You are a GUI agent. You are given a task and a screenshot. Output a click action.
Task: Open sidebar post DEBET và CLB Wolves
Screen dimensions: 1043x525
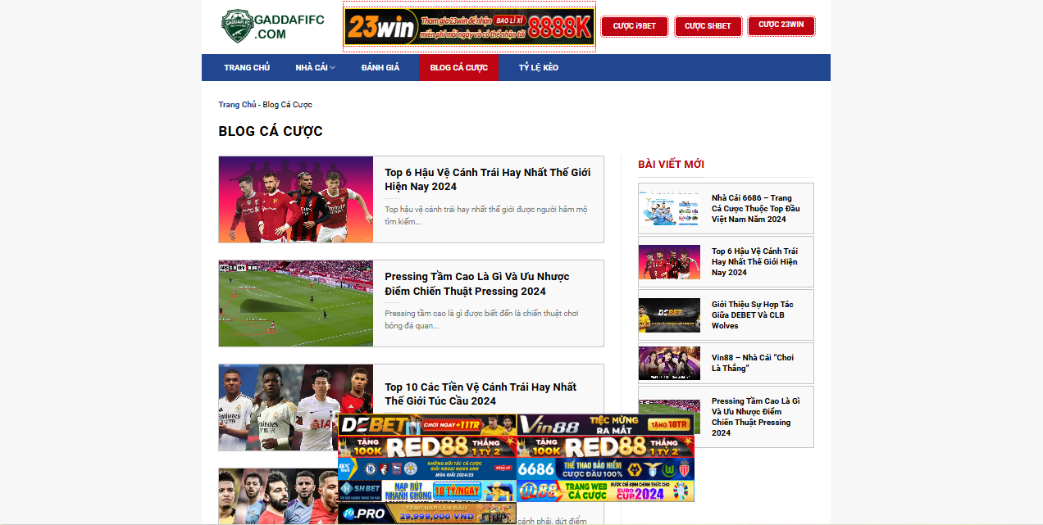click(x=753, y=315)
